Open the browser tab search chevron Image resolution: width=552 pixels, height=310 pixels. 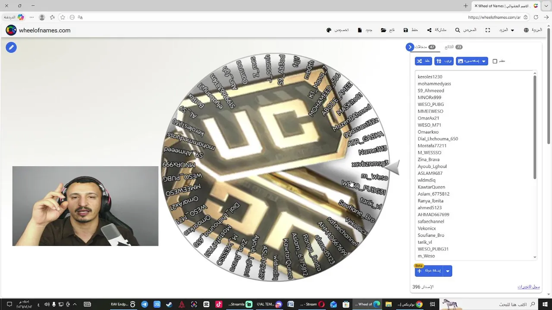pyautogui.click(x=547, y=6)
